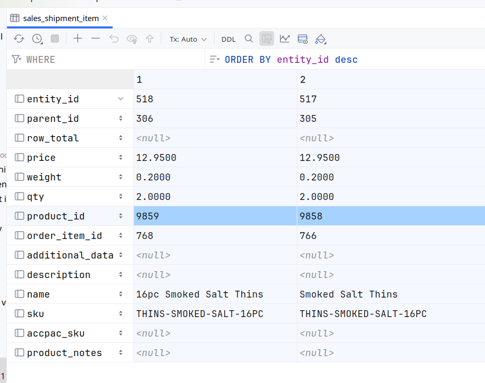Click the Submit changes up-arrow icon
The height and width of the screenshot is (383, 485).
coord(150,39)
